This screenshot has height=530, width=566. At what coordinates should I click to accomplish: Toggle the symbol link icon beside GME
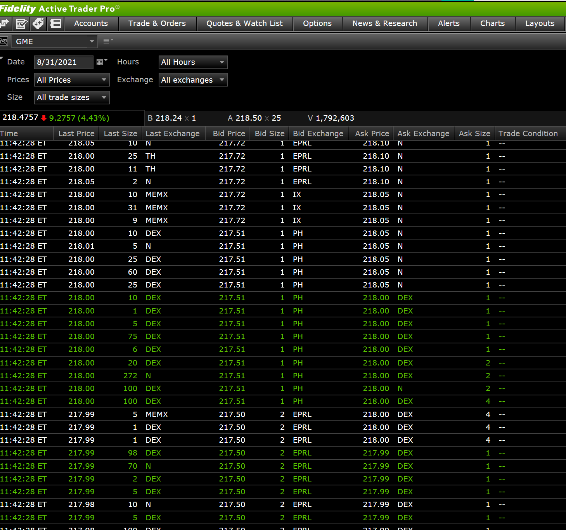click(4, 41)
